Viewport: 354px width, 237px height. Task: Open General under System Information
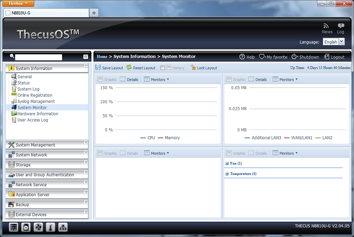25,77
